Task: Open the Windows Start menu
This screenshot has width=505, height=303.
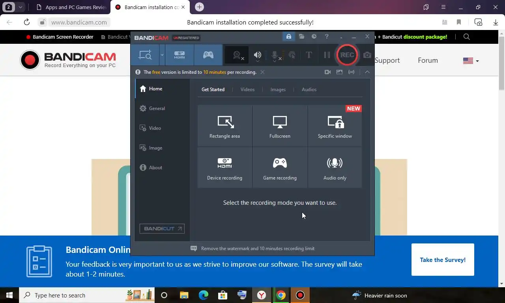Action: [9, 295]
